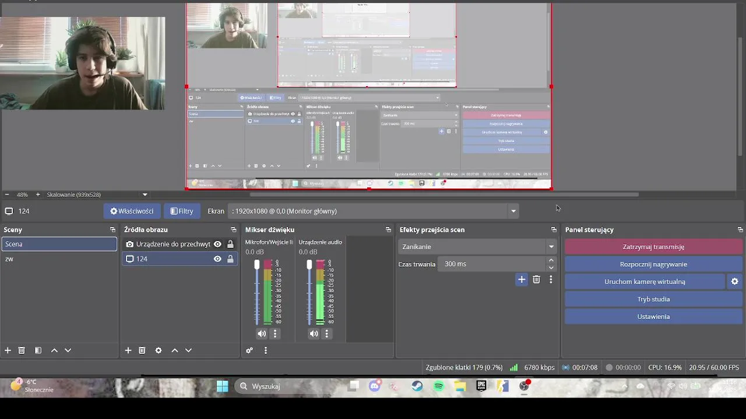Toggle lock on Urządzenie do przechwytywania source
The image size is (746, 419).
[x=230, y=244]
